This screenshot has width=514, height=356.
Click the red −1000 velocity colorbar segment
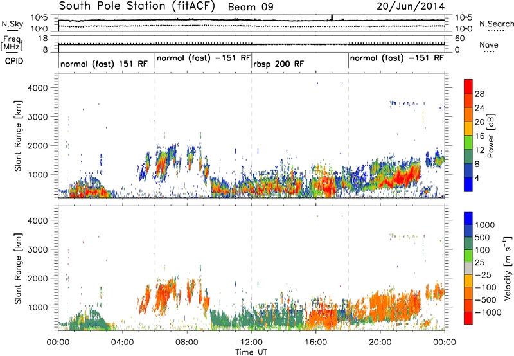(468, 318)
